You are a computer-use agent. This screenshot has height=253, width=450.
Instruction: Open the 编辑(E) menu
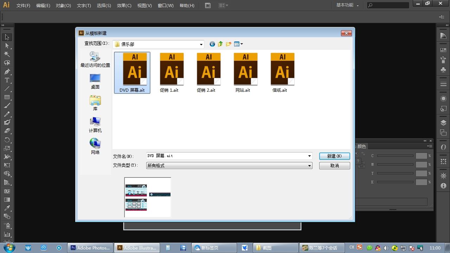click(x=43, y=6)
